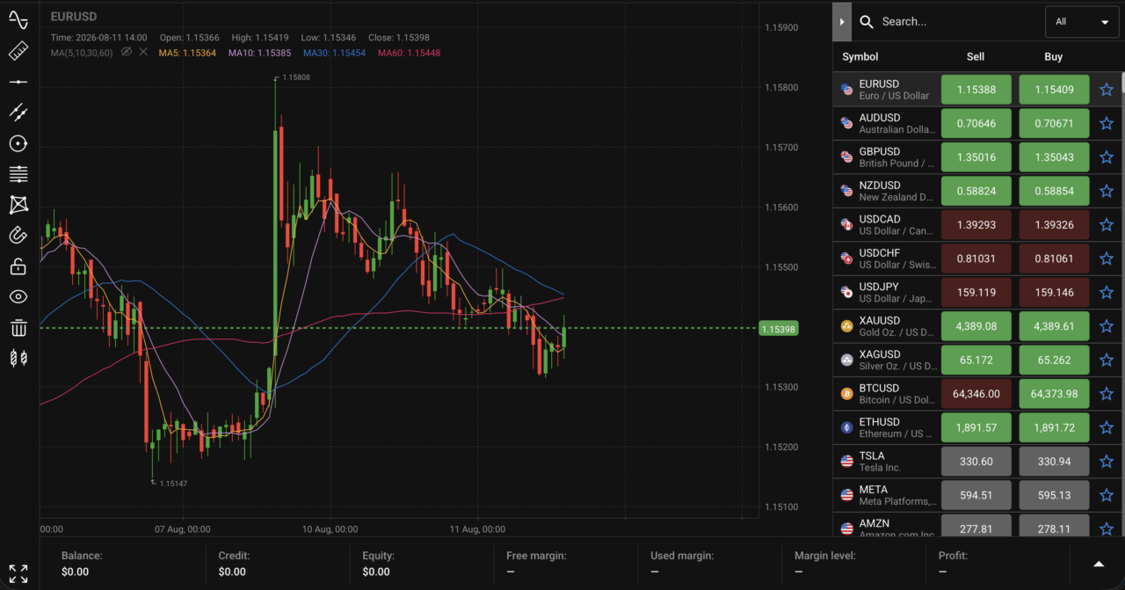Click the trash delete drawings icon
The height and width of the screenshot is (590, 1125).
(x=18, y=328)
